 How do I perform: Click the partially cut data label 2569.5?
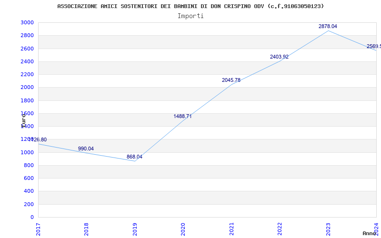[x=374, y=46]
